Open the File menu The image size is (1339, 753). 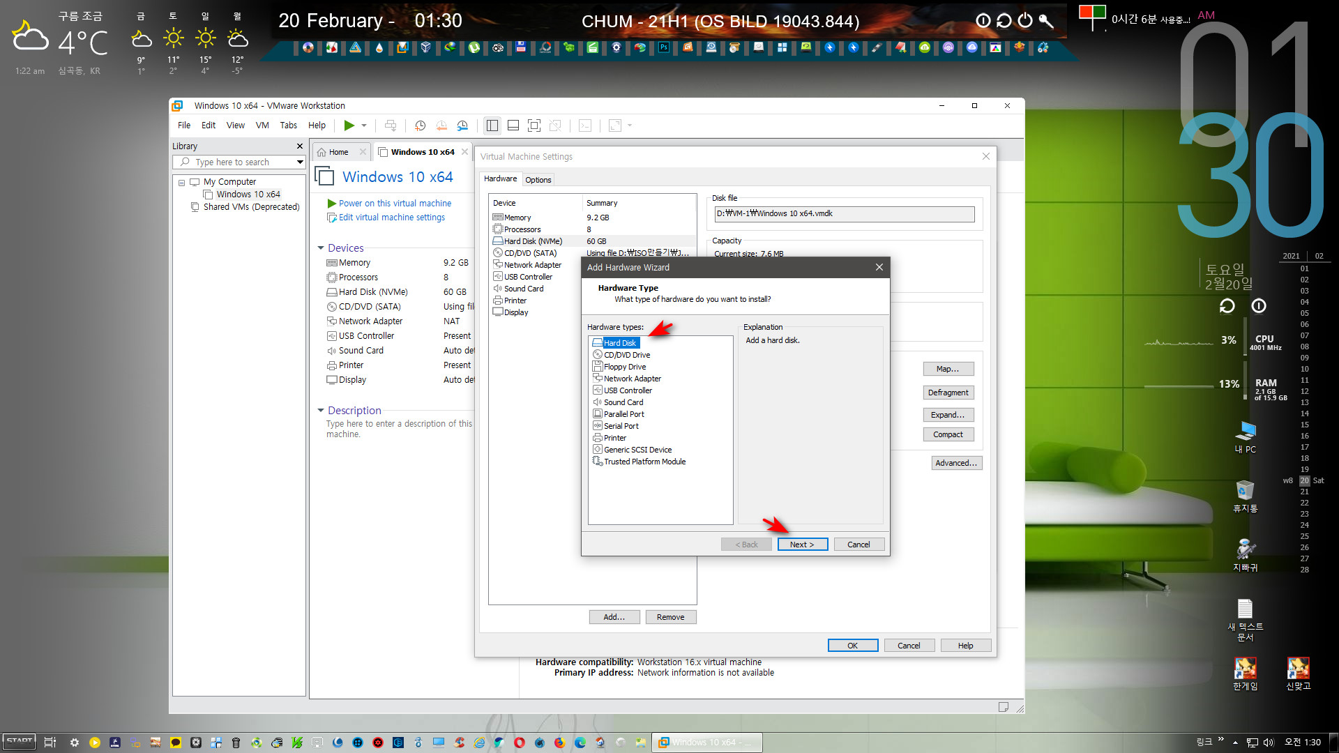[x=184, y=125]
